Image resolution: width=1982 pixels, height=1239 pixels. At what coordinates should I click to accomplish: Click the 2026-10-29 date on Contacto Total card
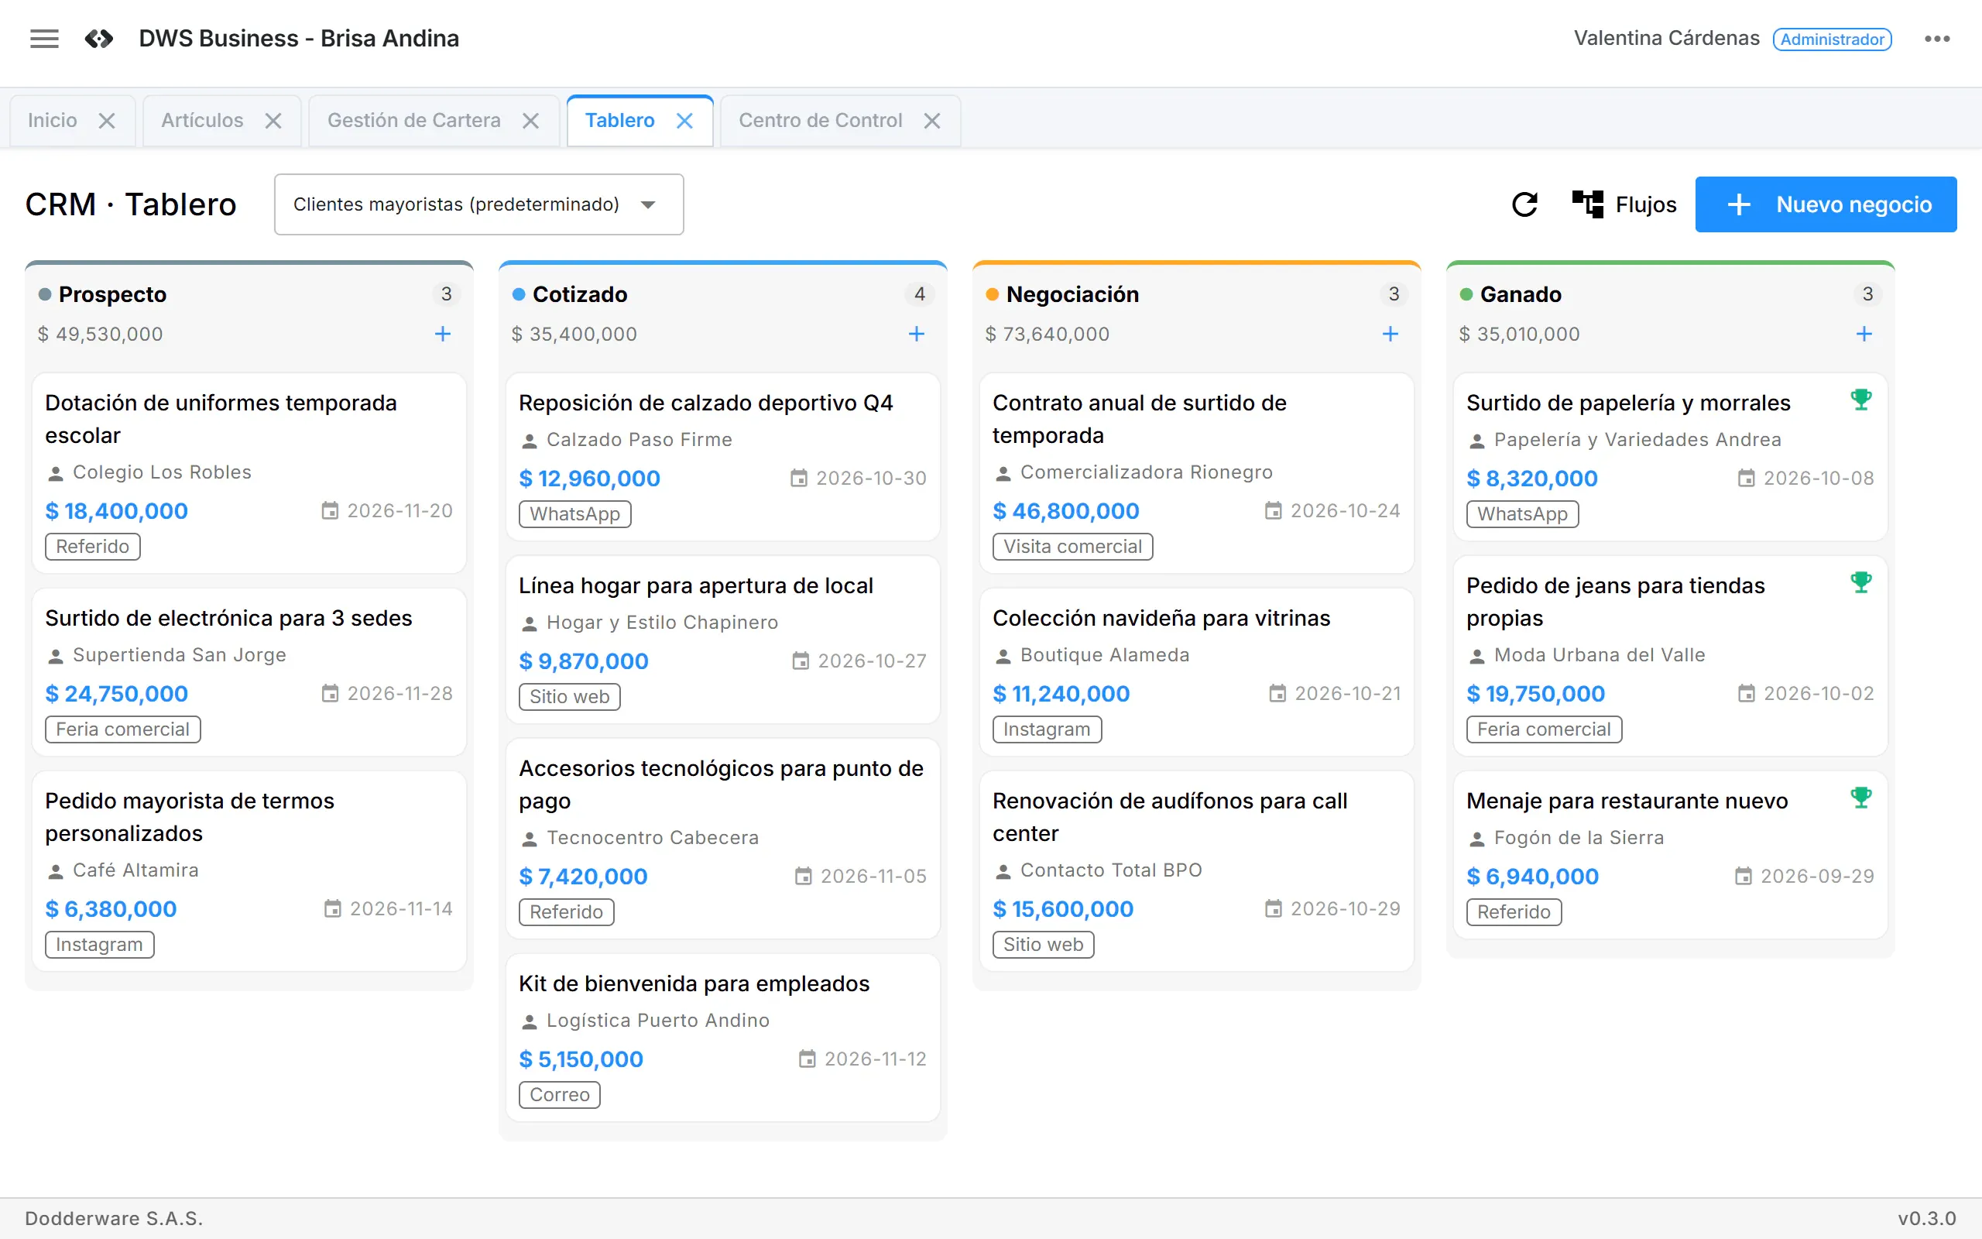pos(1346,909)
